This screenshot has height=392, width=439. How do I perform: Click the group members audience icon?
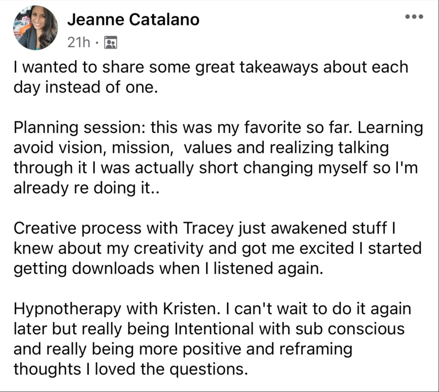pos(111,43)
